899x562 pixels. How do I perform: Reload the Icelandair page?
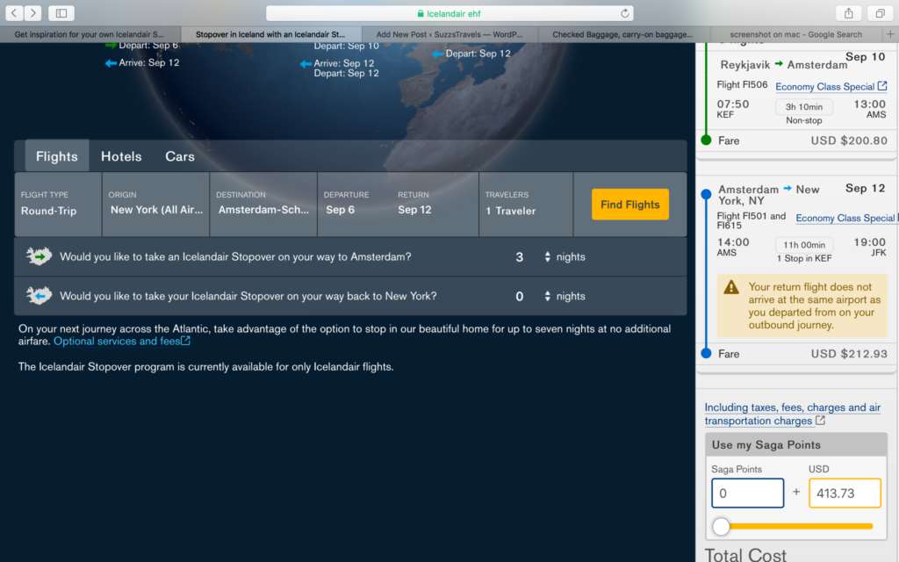(x=625, y=13)
